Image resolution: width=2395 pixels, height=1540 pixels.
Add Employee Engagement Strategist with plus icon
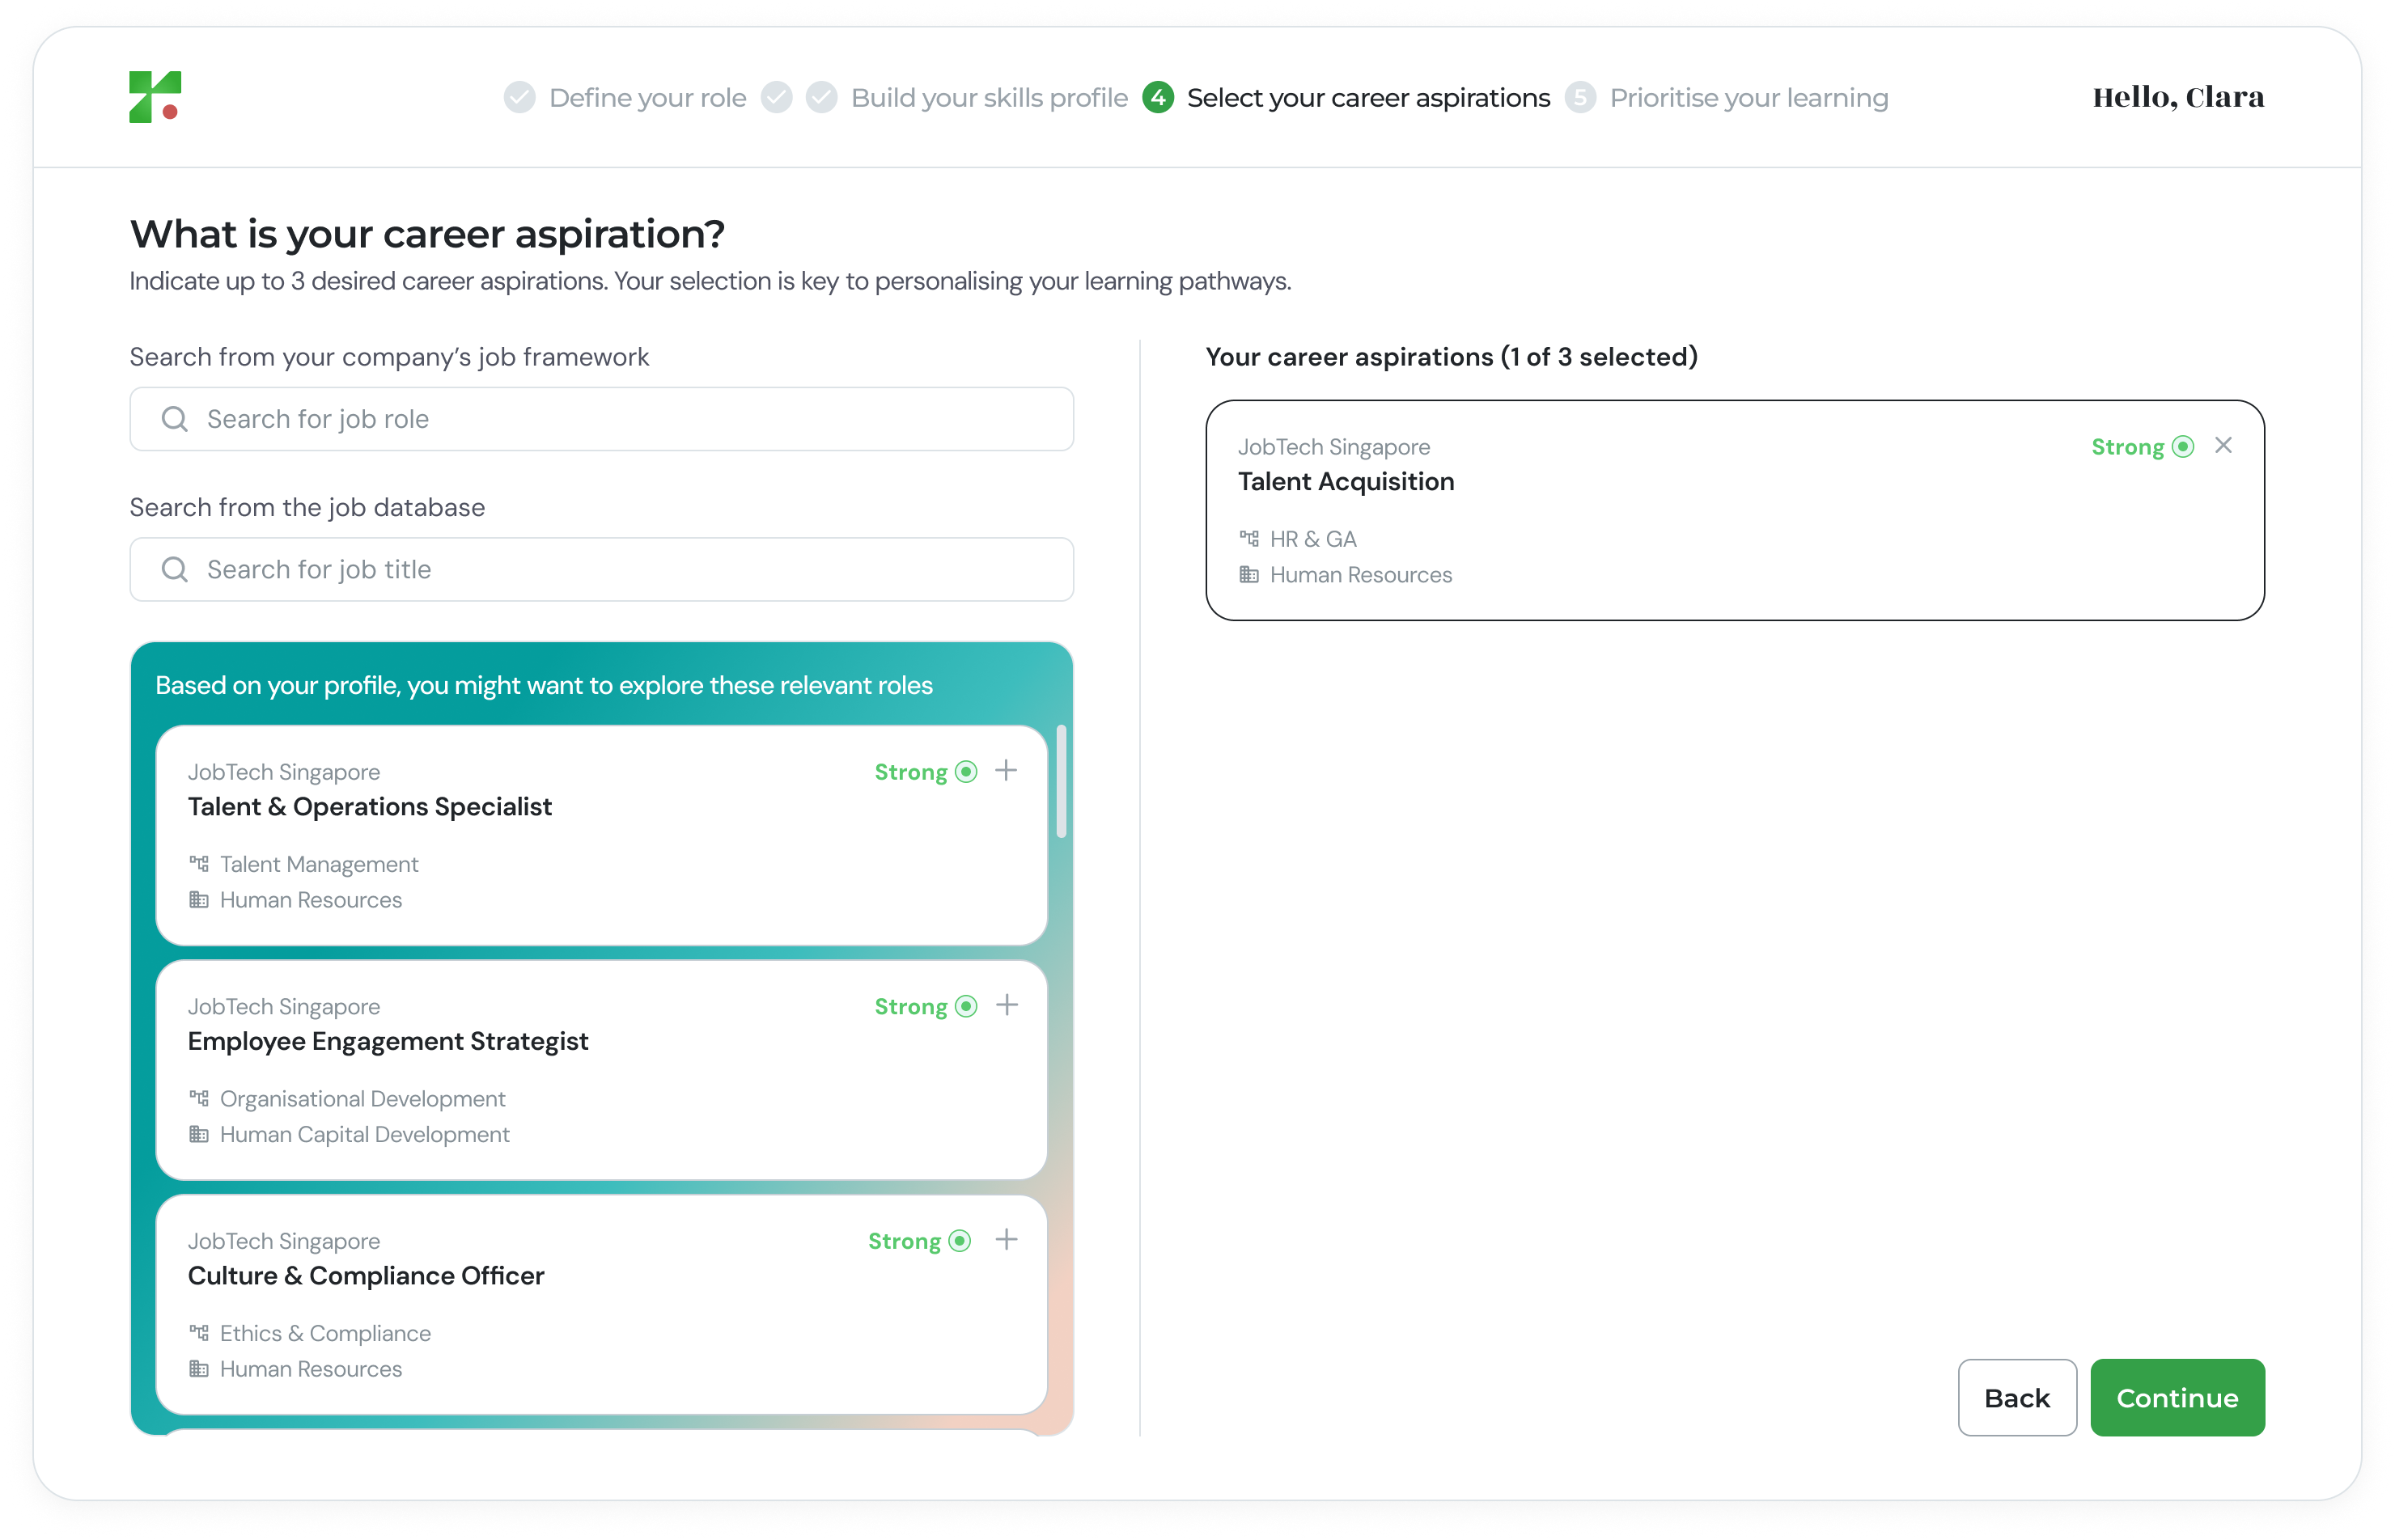1007,1005
